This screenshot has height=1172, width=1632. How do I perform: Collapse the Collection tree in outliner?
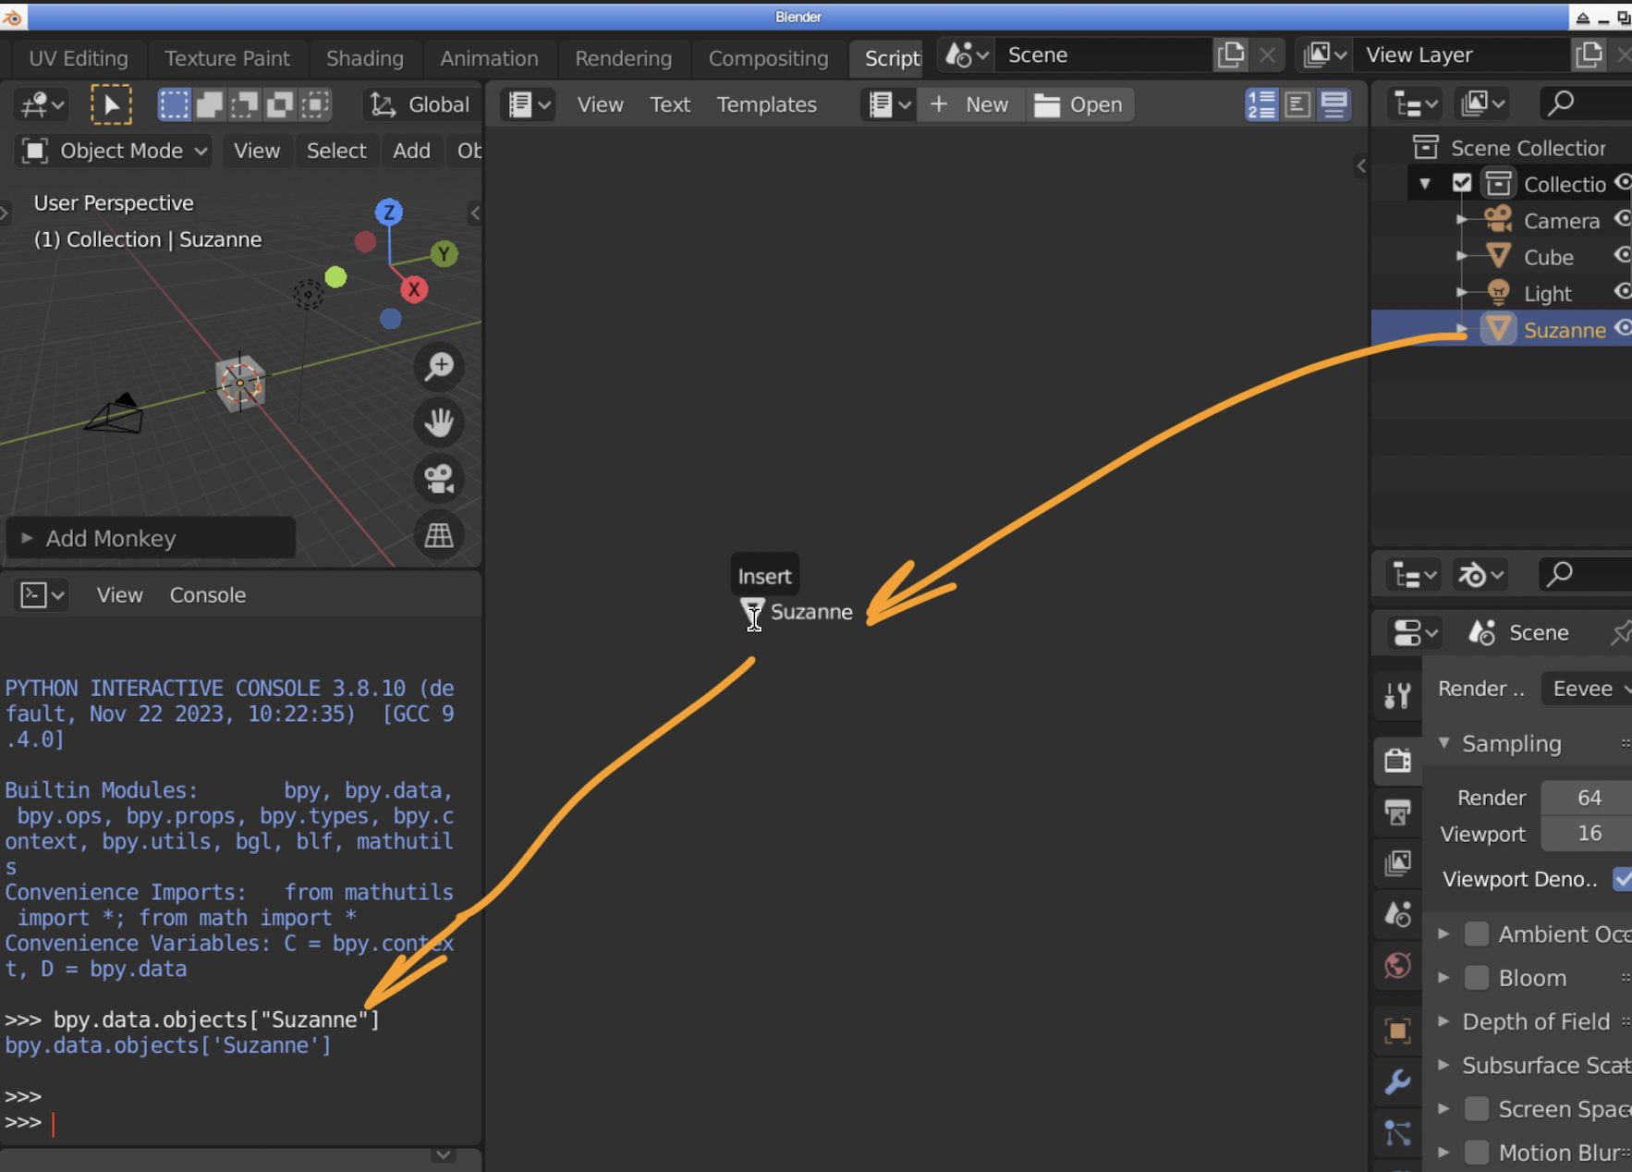(1425, 184)
